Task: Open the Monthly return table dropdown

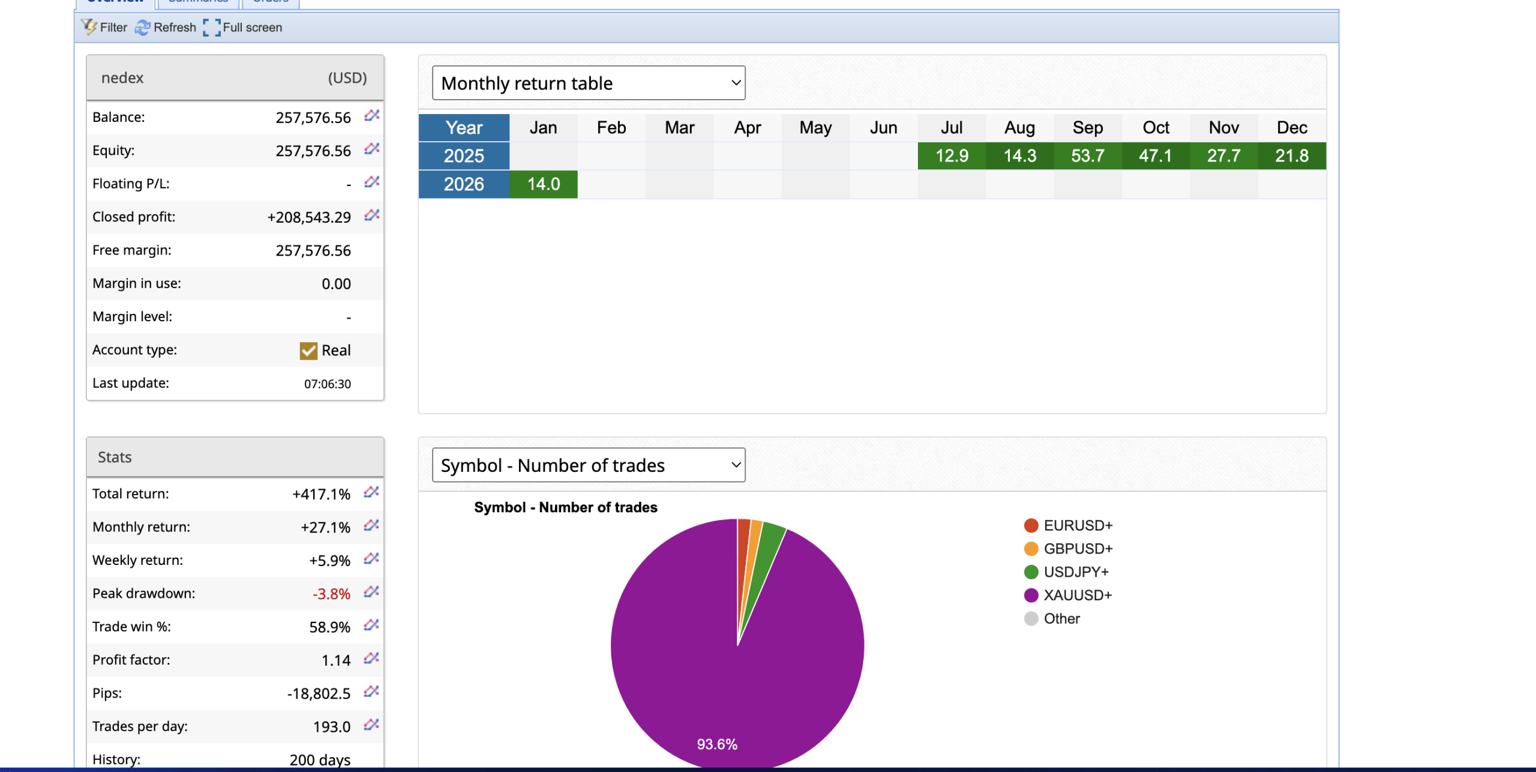Action: [588, 83]
